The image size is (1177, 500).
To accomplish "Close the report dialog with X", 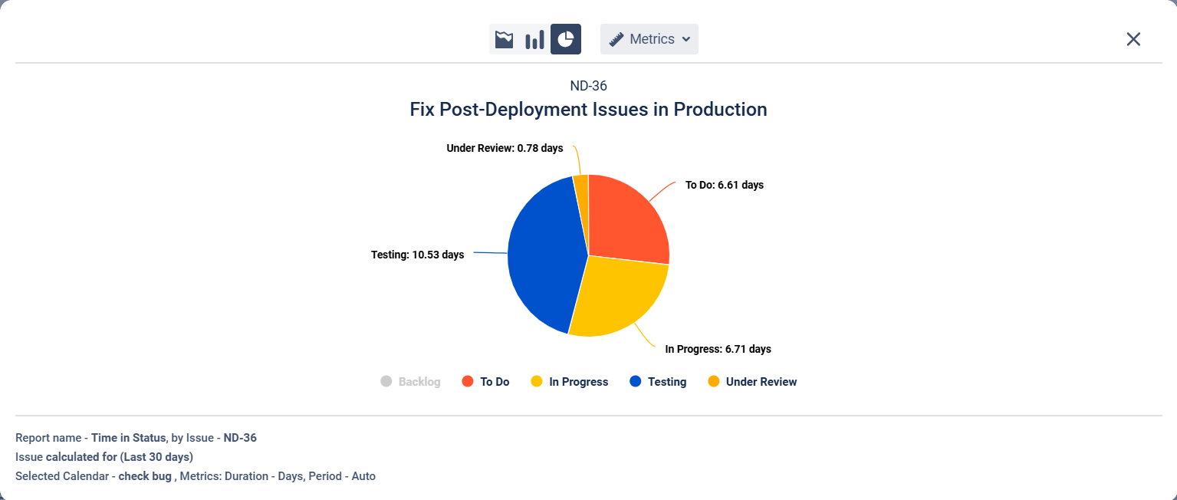I will 1133,39.
